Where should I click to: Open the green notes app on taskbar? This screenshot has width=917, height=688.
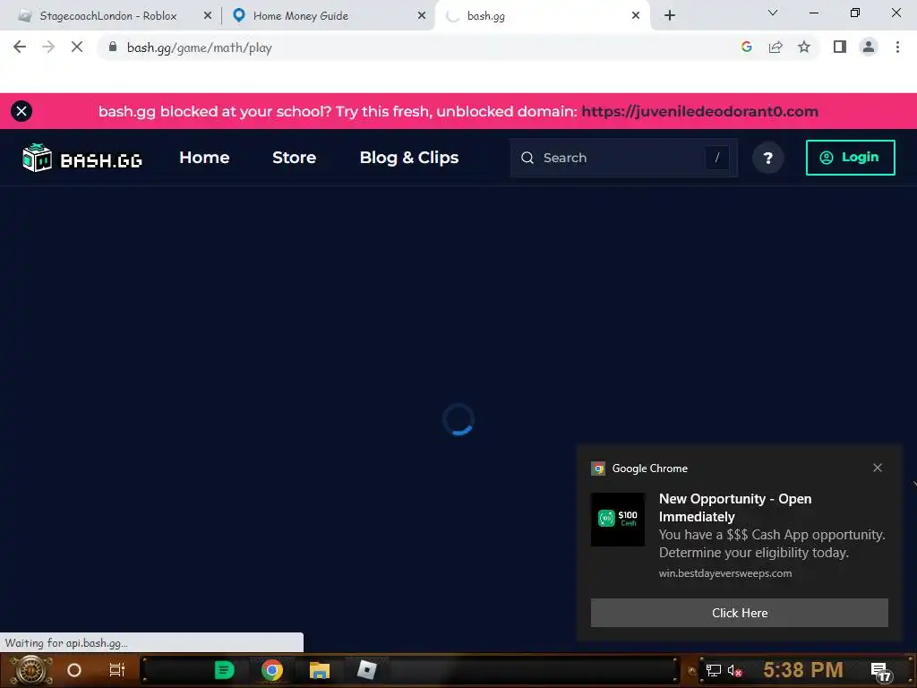tap(225, 670)
